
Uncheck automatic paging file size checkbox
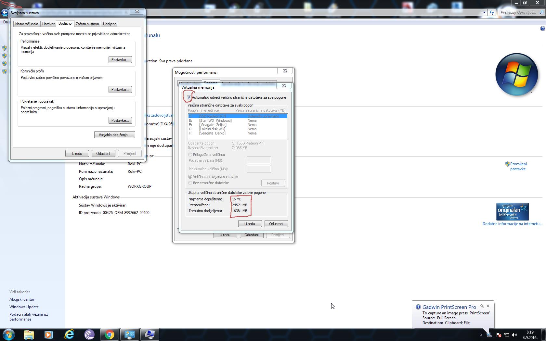[x=189, y=97]
